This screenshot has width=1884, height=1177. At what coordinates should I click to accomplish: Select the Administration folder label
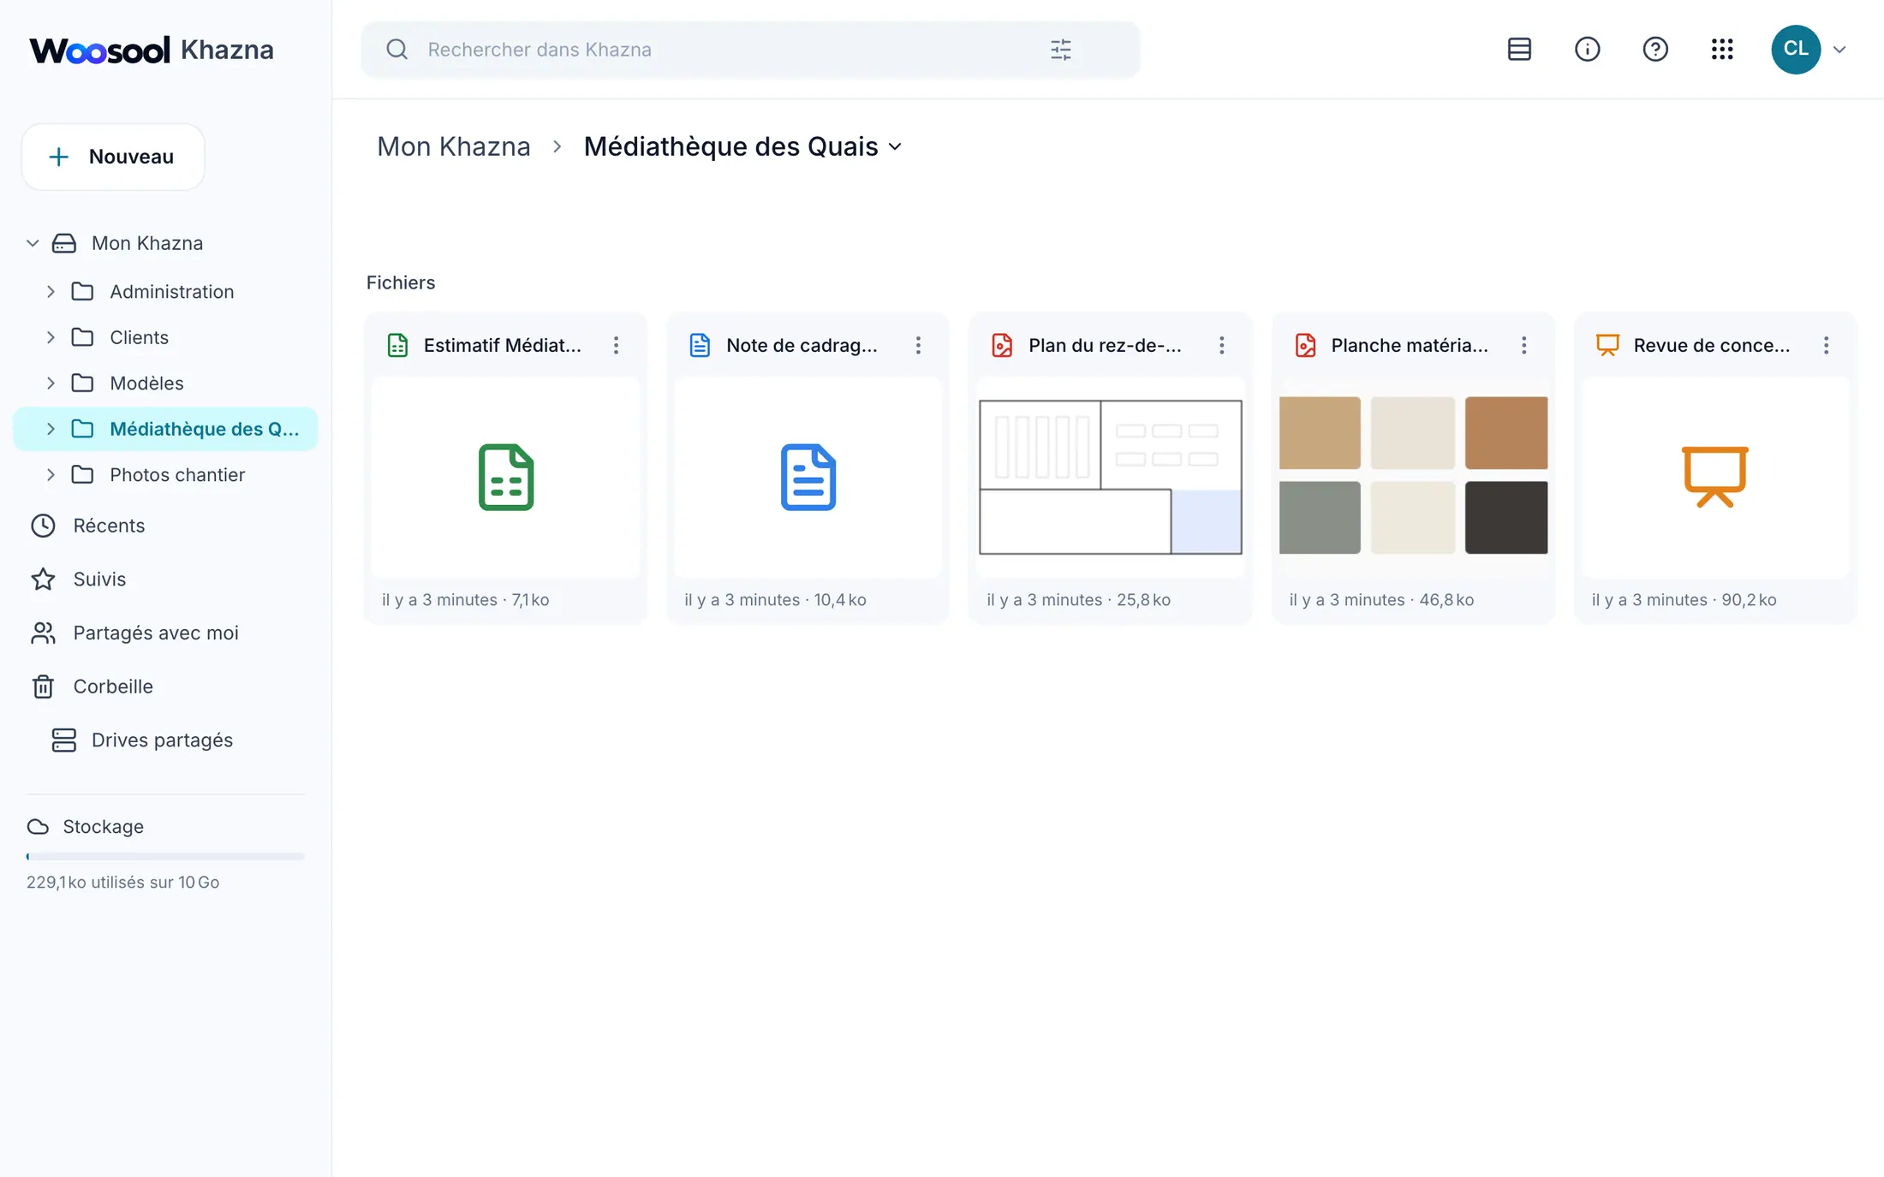pyautogui.click(x=171, y=291)
